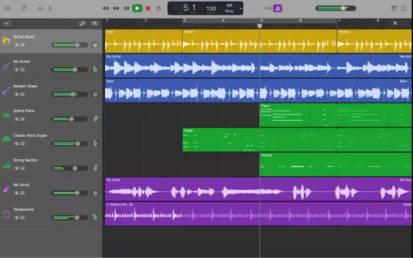Select the green Strings MIDI region
This screenshot has height=258, width=413.
tap(336, 165)
